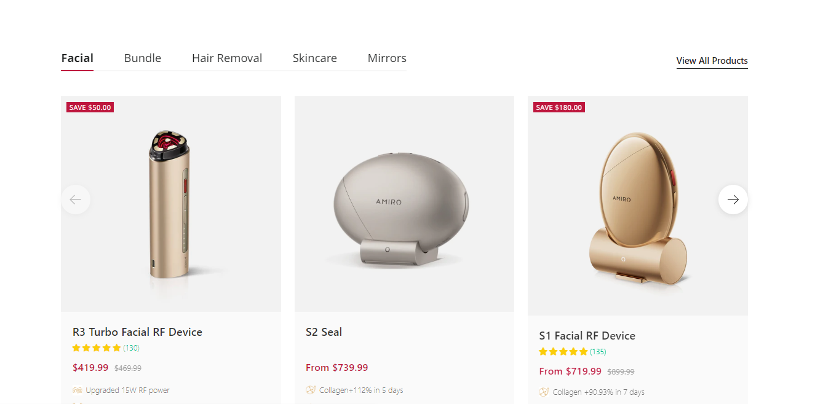Open the S2 Seal product title

324,332
